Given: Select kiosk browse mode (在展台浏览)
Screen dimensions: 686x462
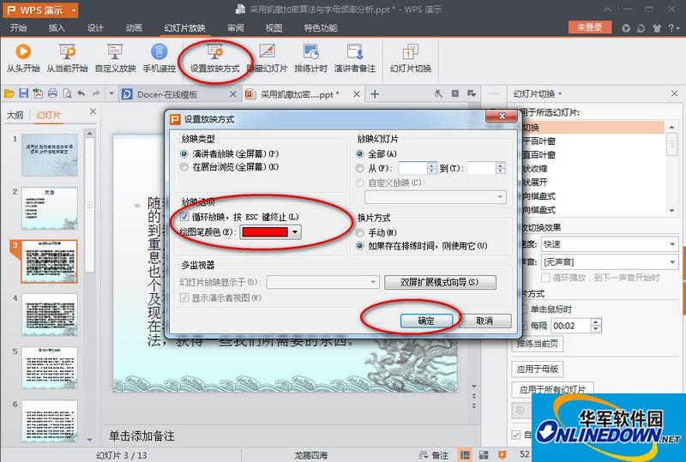Looking at the screenshot, I should click(230, 166).
